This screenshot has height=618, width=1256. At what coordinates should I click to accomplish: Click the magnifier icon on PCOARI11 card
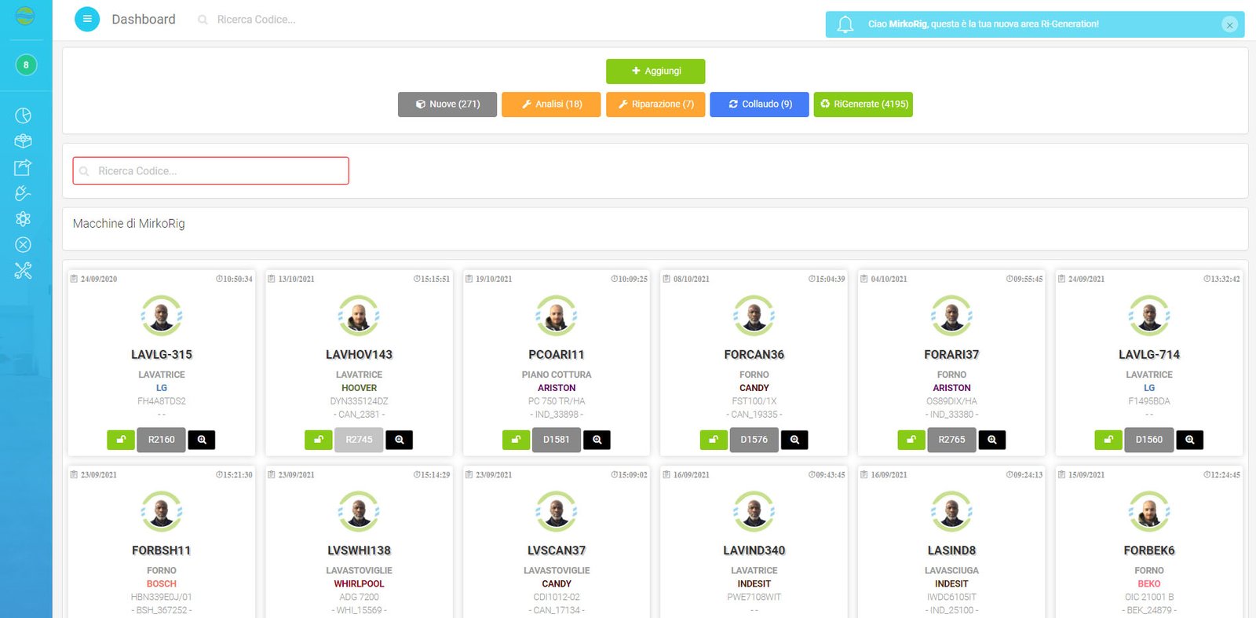(597, 440)
